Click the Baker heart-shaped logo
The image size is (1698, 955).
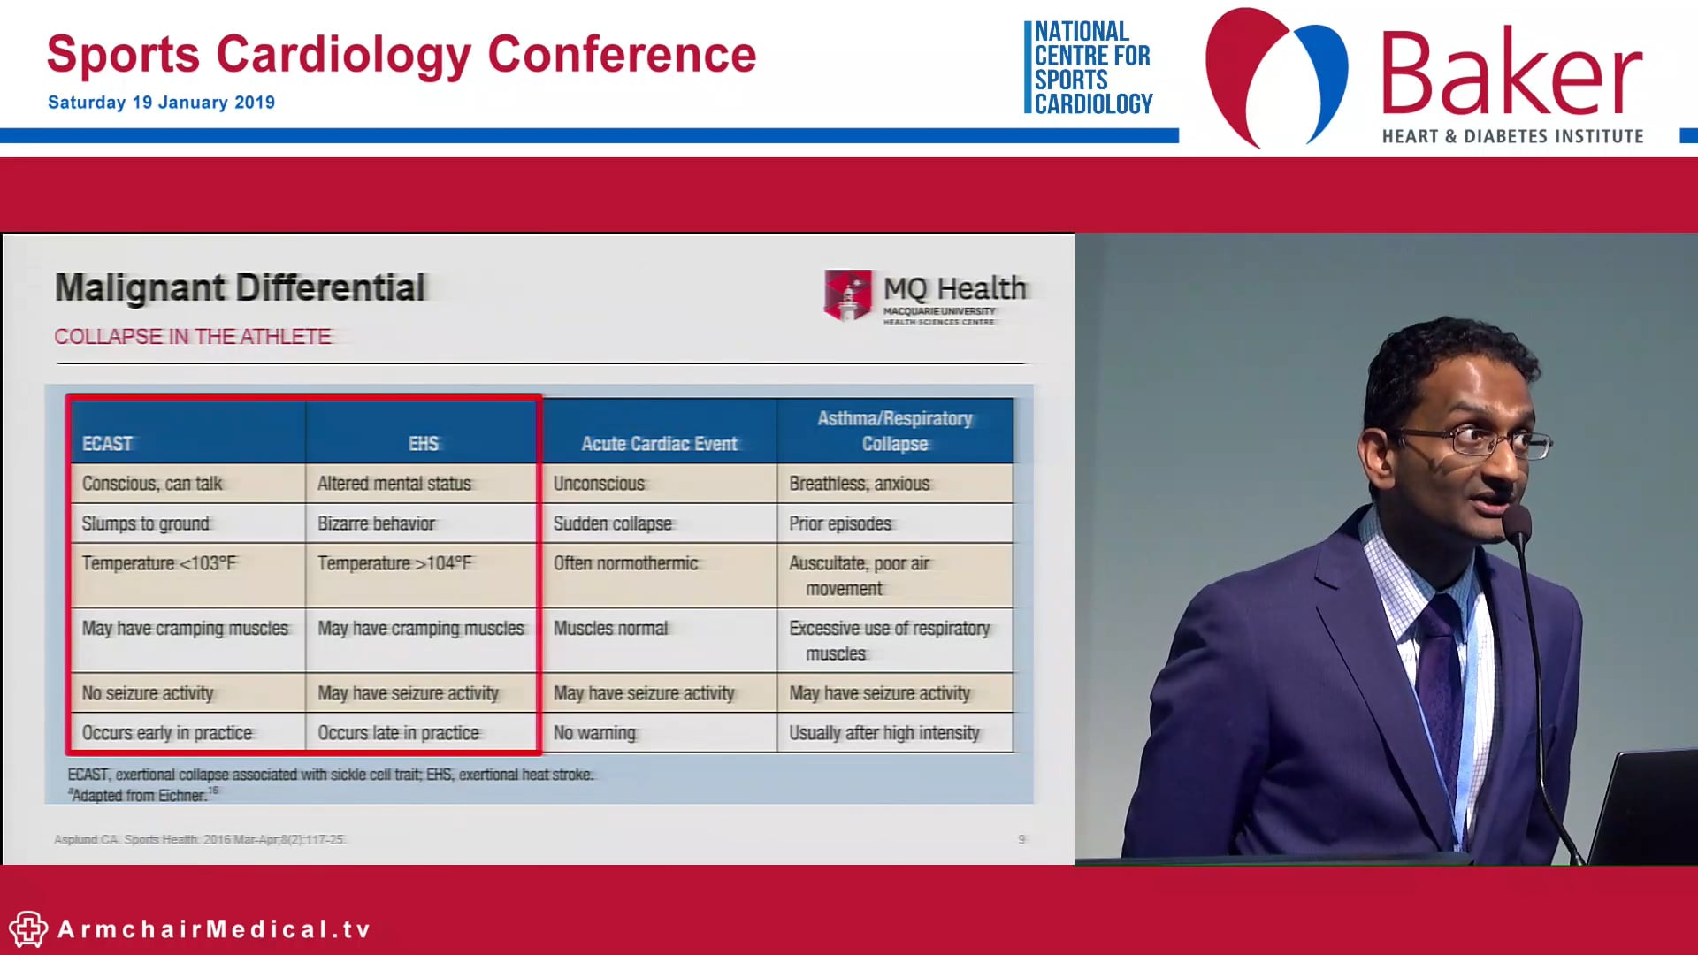1275,78
